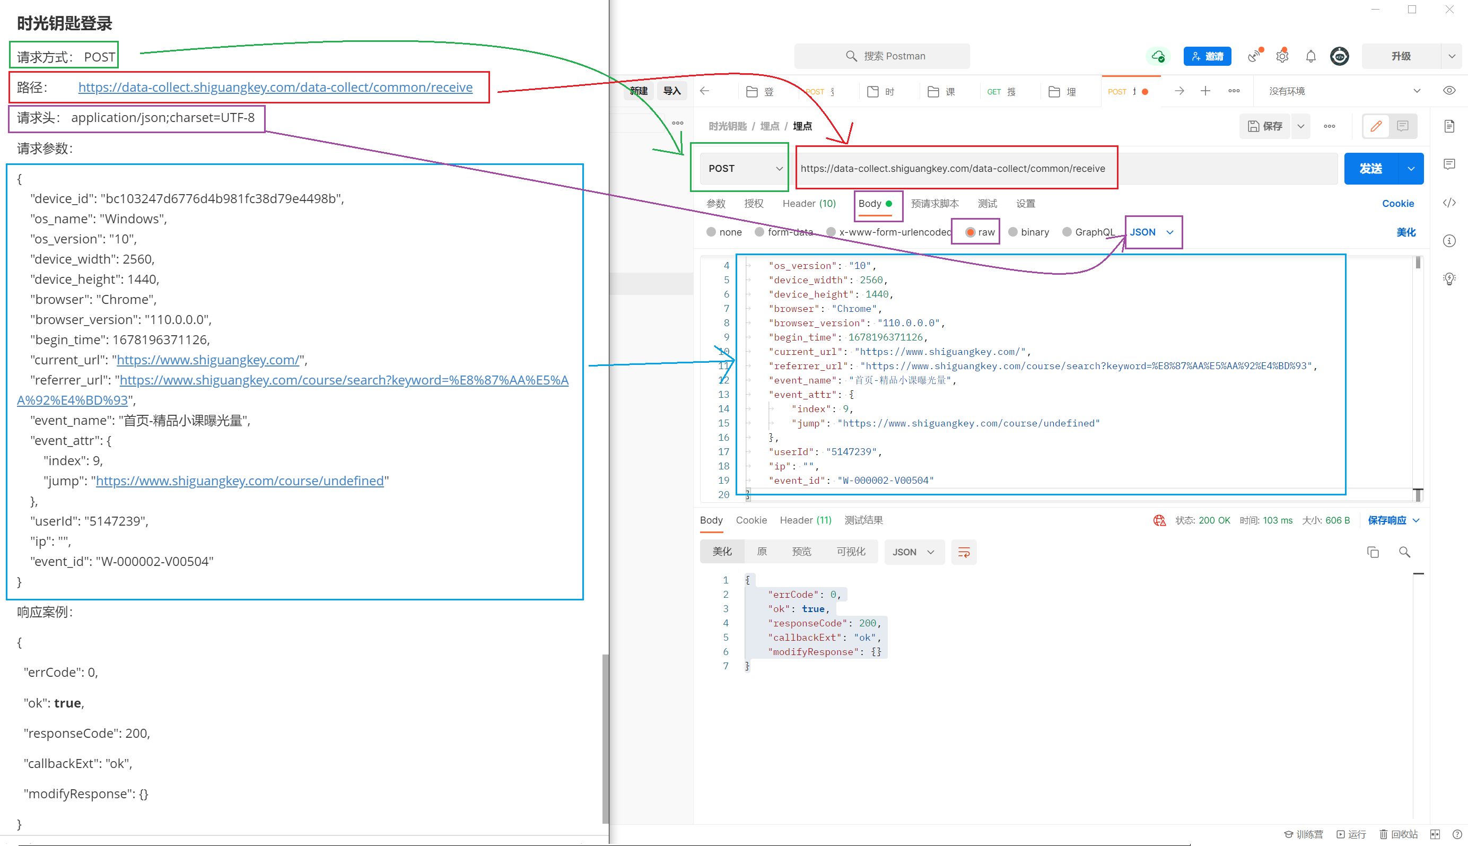This screenshot has width=1468, height=846.
Task: Click the blue 发送 send button
Action: pos(1370,169)
